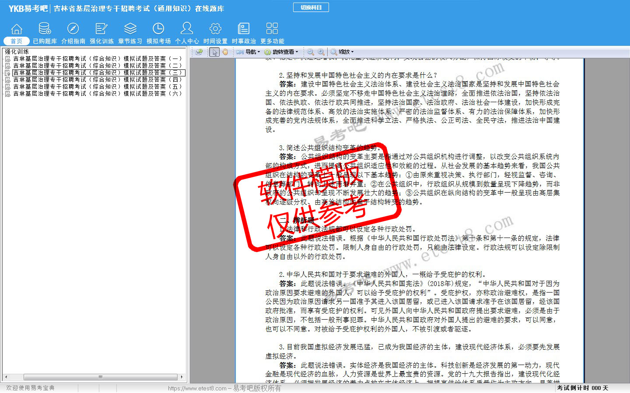Activate the arrow select tool

click(x=214, y=52)
